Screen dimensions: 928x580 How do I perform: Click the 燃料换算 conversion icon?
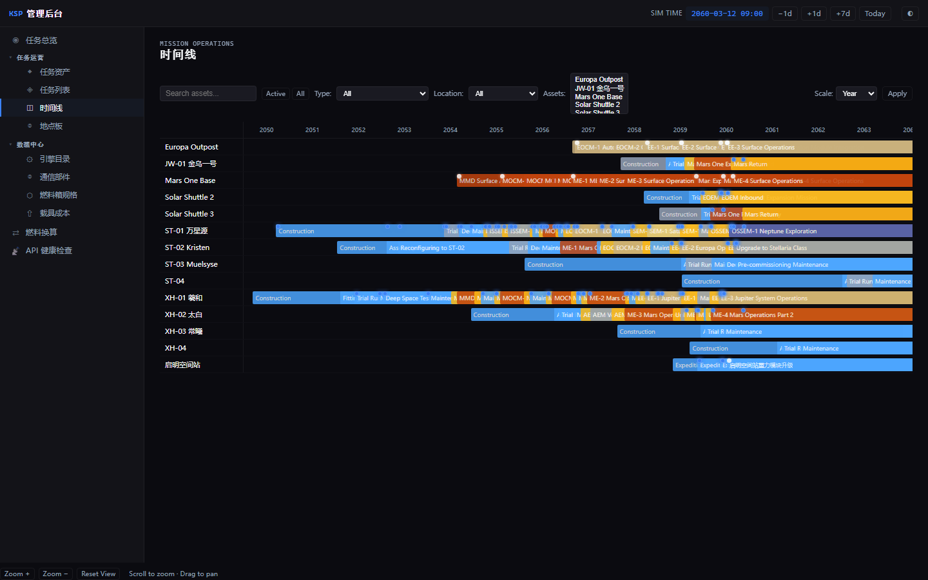tap(15, 232)
